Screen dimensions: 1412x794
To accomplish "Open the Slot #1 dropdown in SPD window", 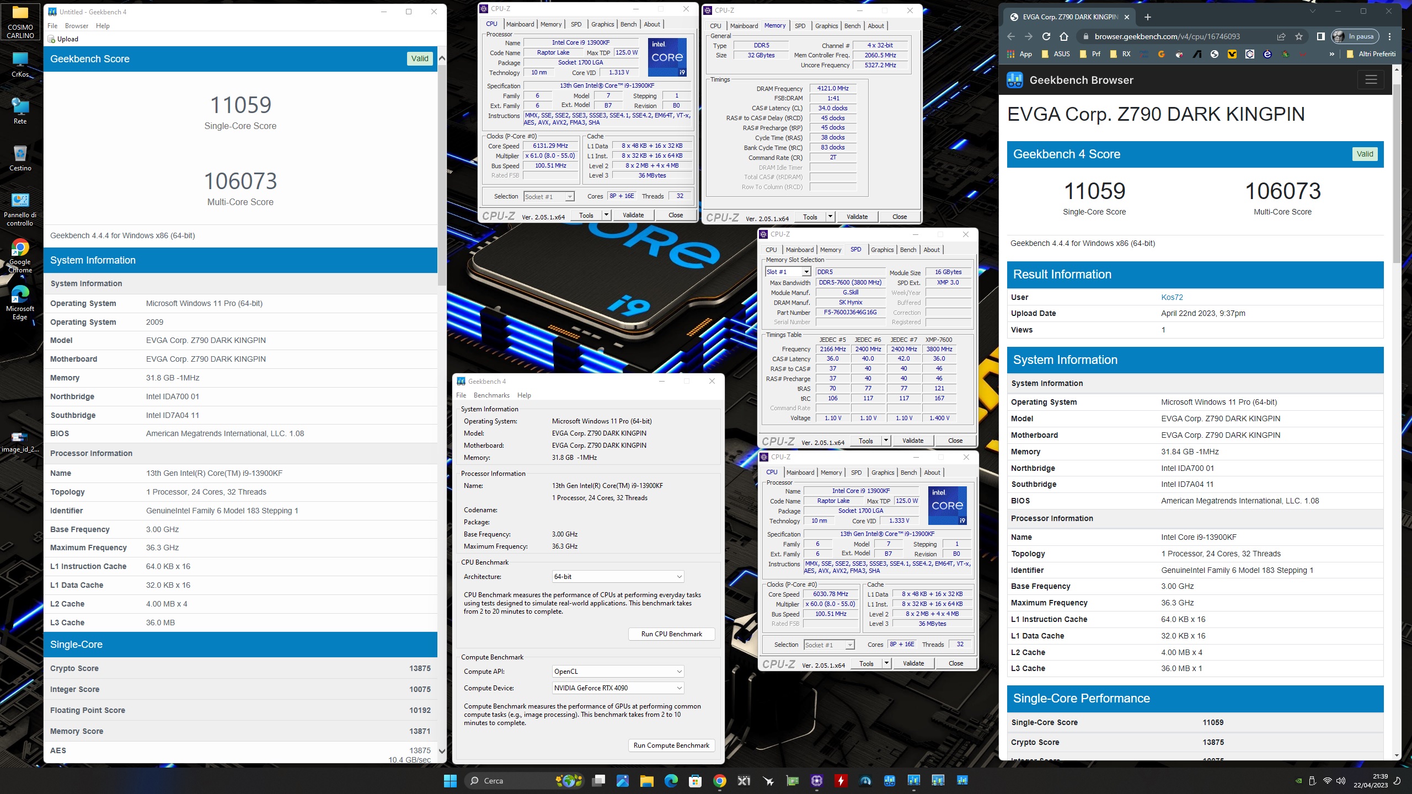I will (788, 272).
